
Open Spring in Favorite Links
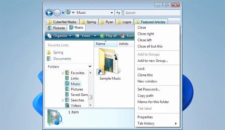[58, 52]
